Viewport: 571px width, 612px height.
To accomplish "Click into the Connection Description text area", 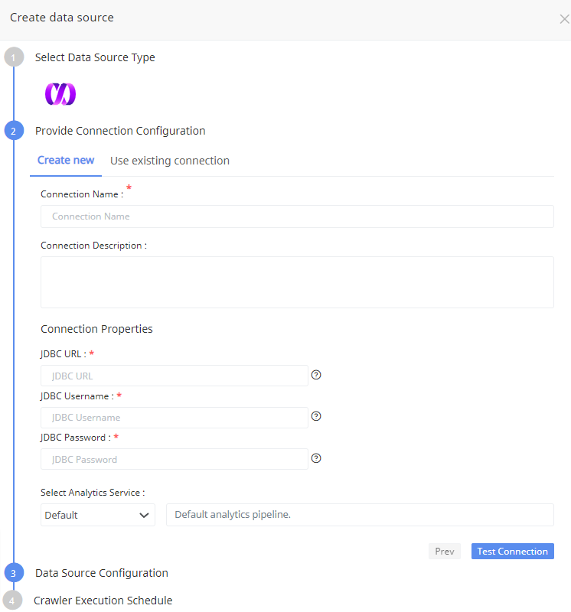I will [x=297, y=282].
